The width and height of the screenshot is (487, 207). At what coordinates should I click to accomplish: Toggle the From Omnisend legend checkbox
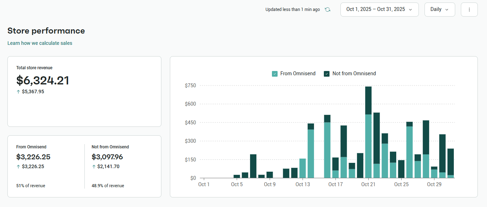(275, 74)
